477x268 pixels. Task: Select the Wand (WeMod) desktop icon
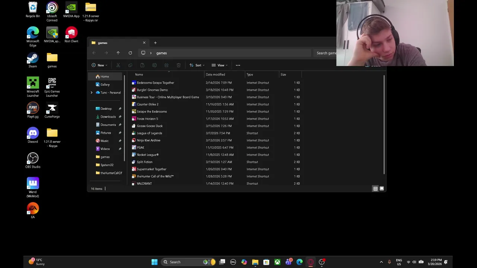point(33,188)
